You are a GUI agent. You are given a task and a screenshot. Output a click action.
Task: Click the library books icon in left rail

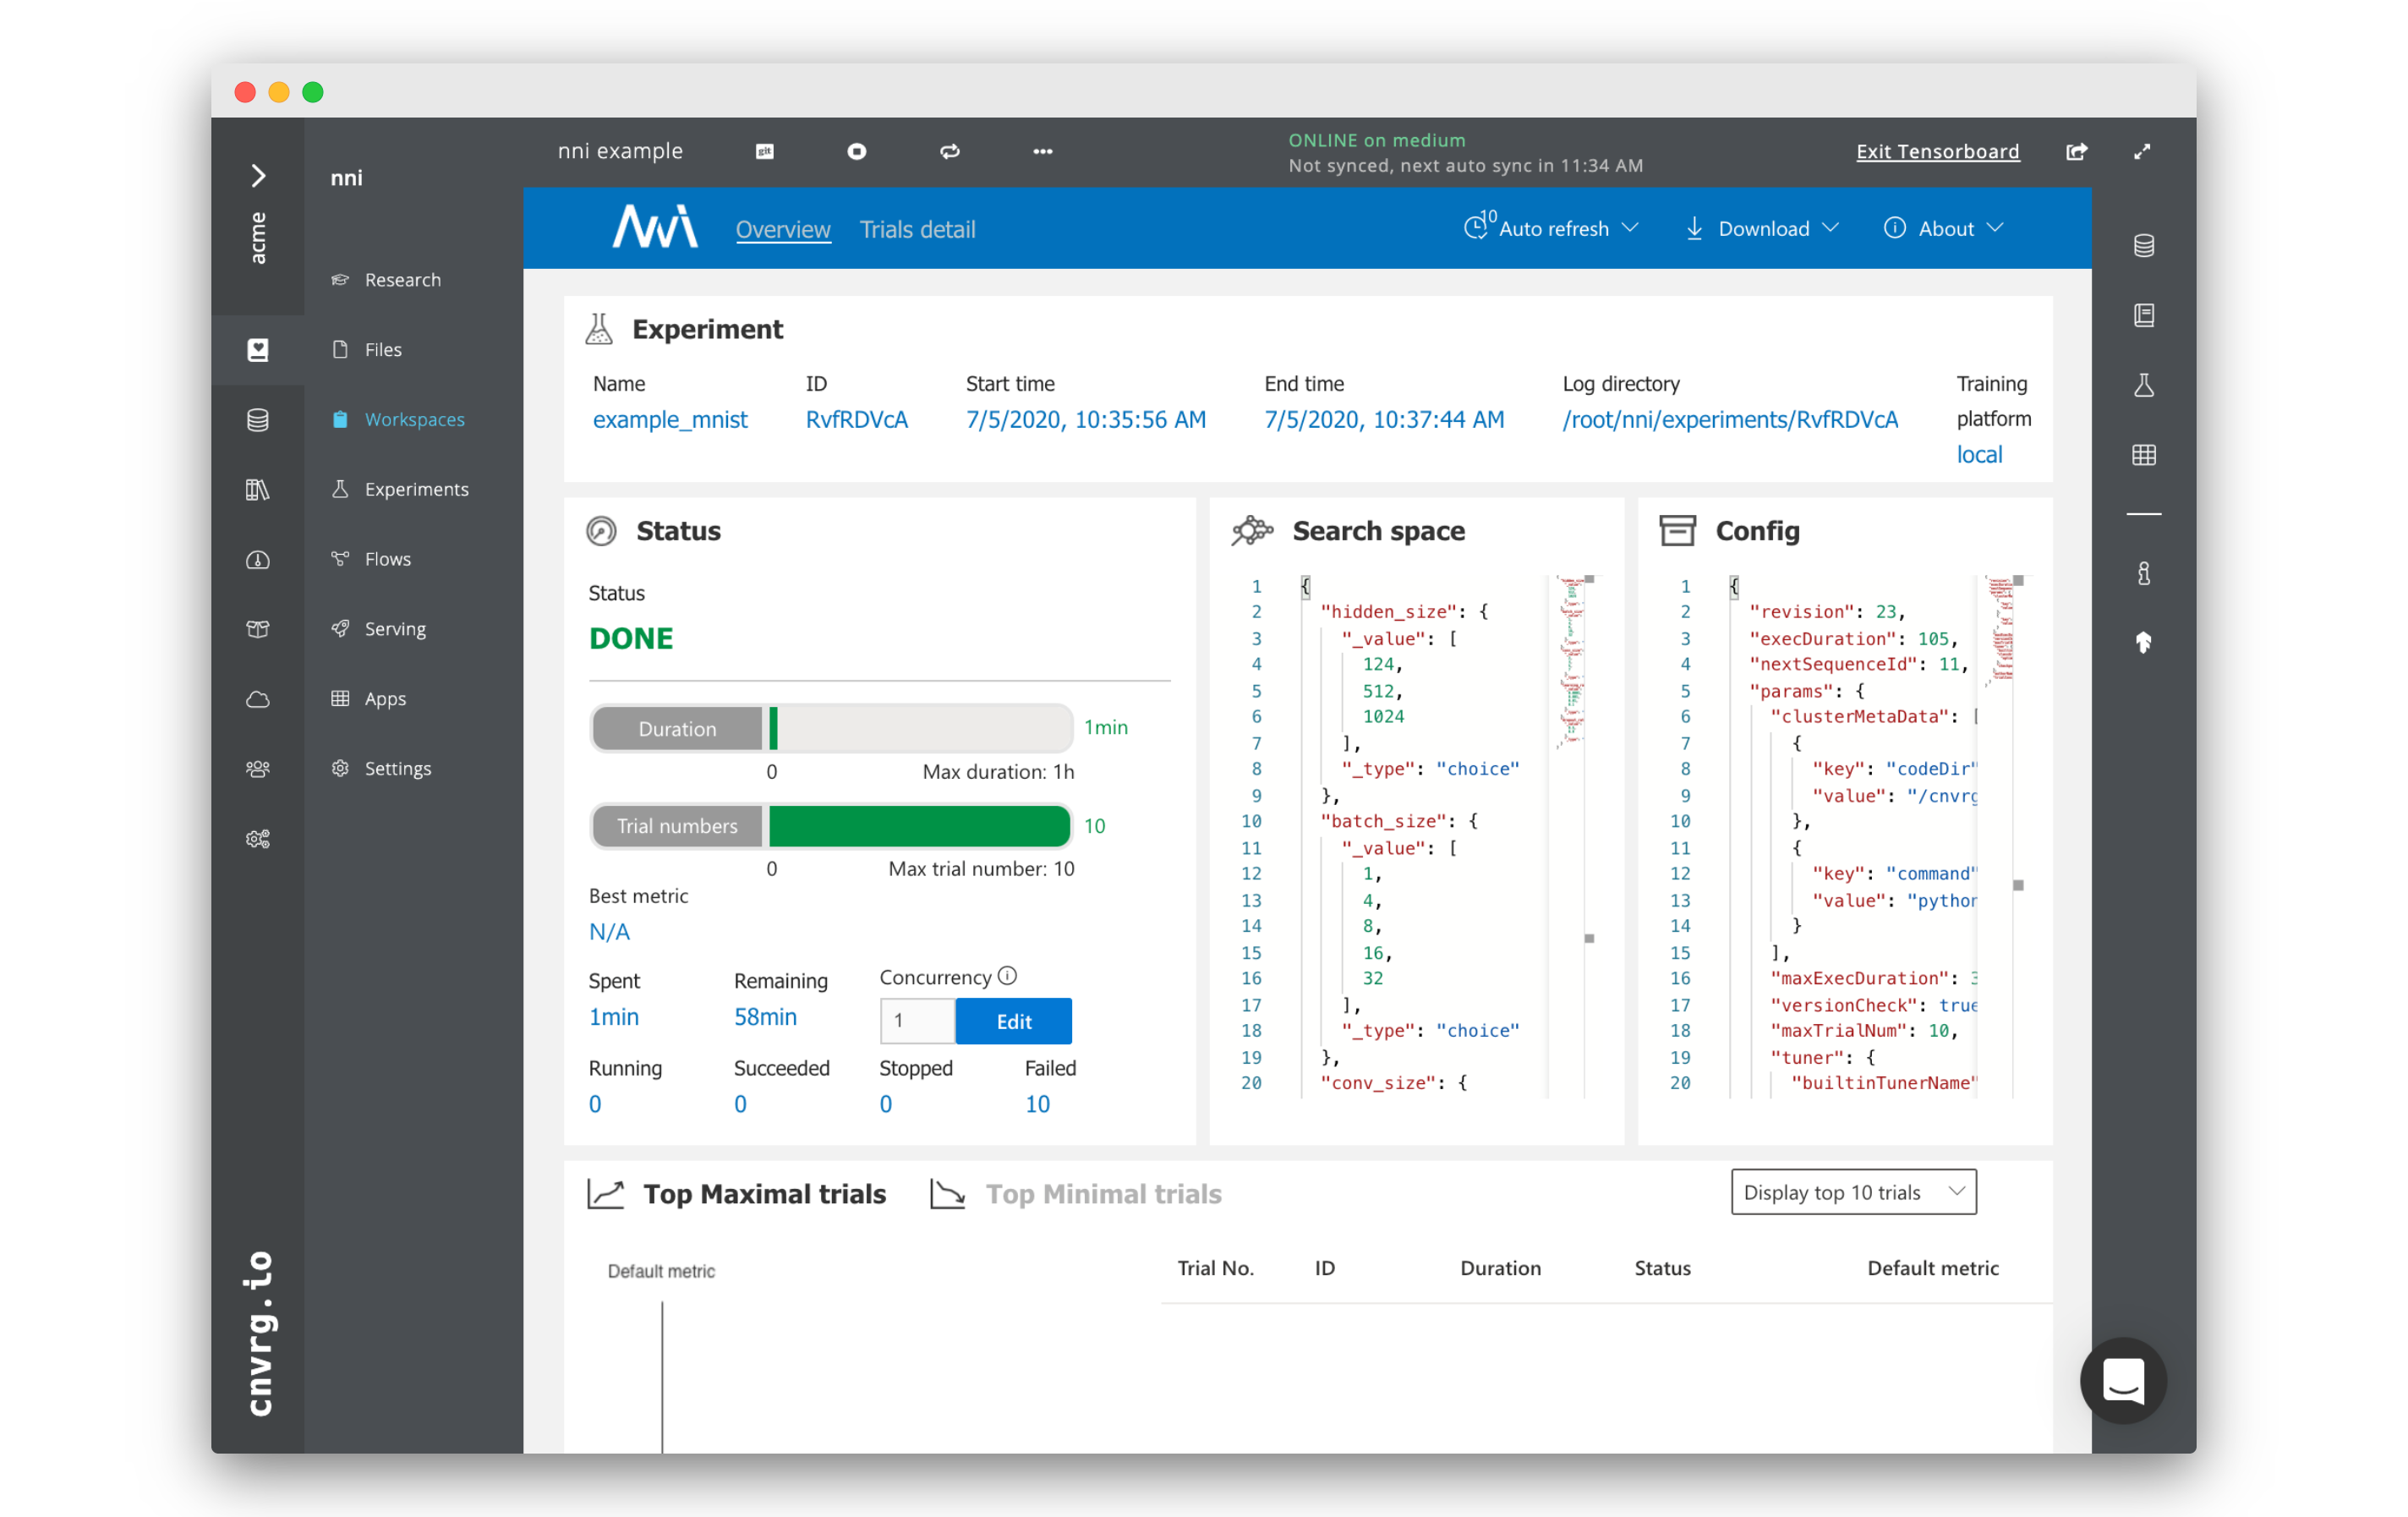pyautogui.click(x=258, y=490)
